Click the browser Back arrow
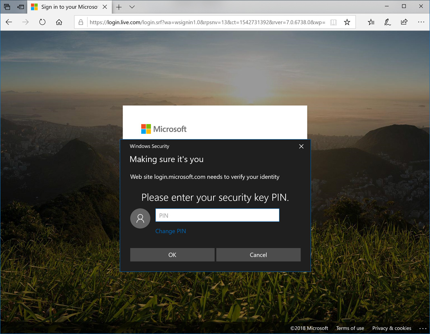 coord(9,22)
